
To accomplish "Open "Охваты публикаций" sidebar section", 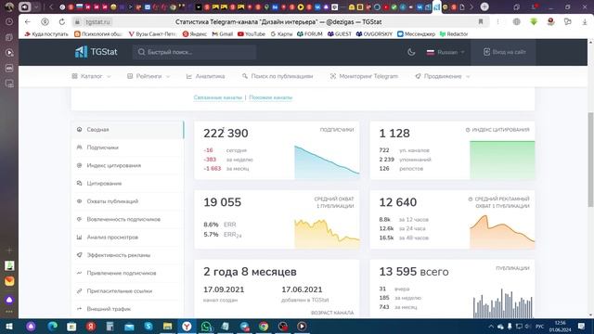I will pyautogui.click(x=128, y=201).
